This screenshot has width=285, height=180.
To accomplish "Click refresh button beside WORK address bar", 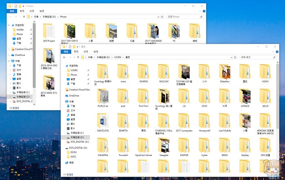I will 235,57.
